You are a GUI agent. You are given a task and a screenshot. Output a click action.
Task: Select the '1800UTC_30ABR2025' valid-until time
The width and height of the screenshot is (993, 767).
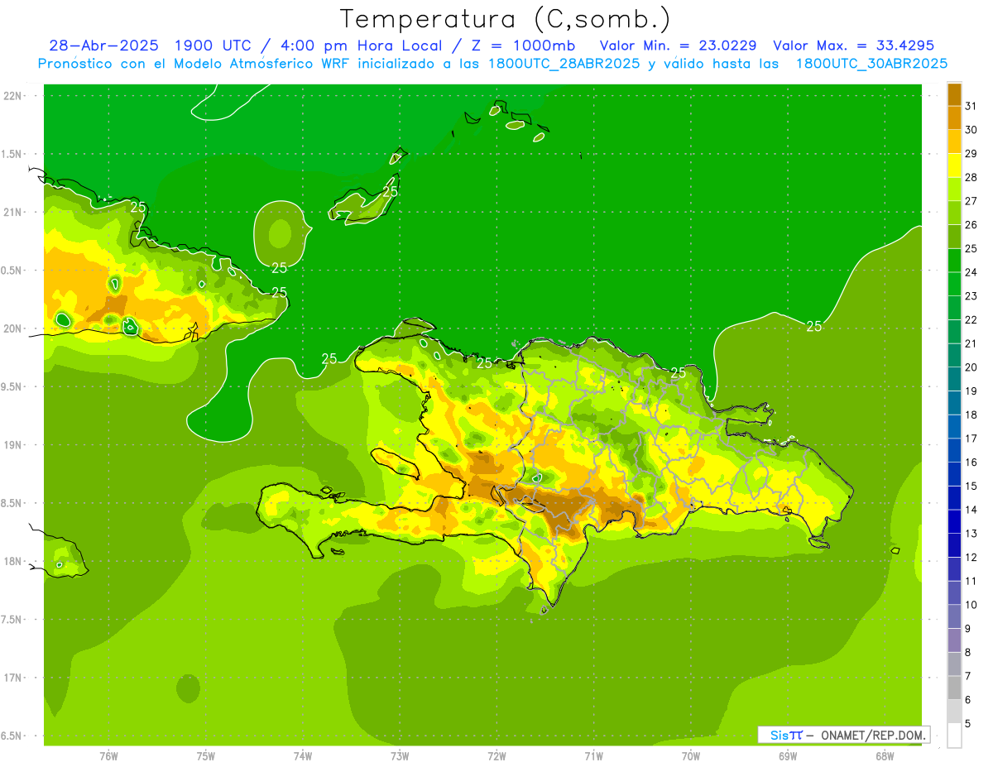(x=873, y=64)
